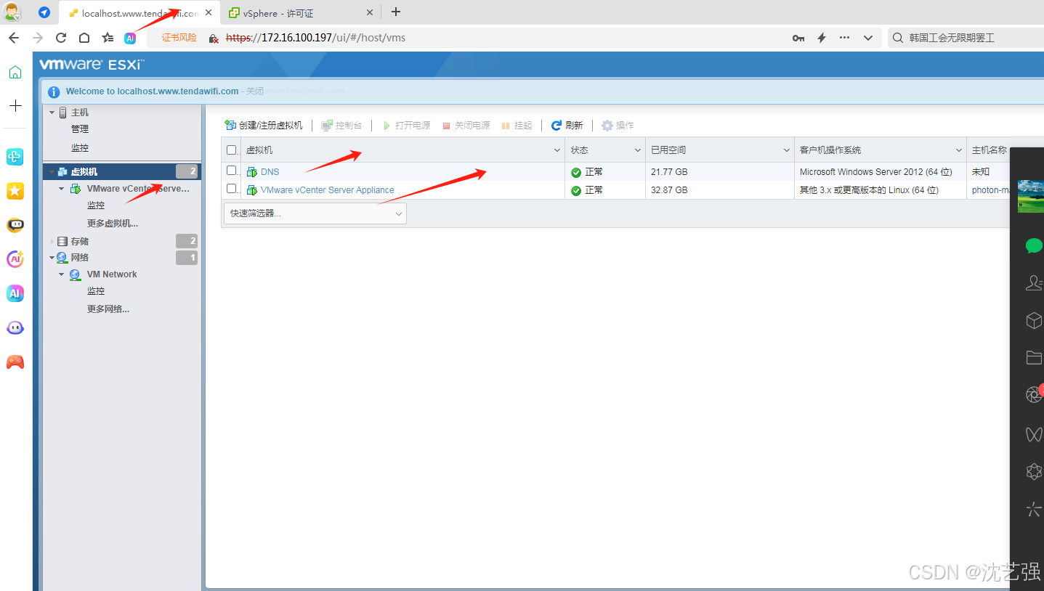
Task: Close the vSphere 许可证 tab
Action: click(369, 13)
